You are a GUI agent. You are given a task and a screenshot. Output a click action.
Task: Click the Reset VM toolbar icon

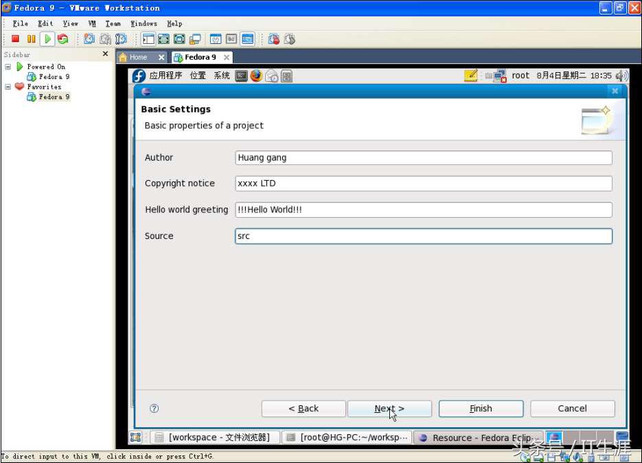click(x=63, y=39)
